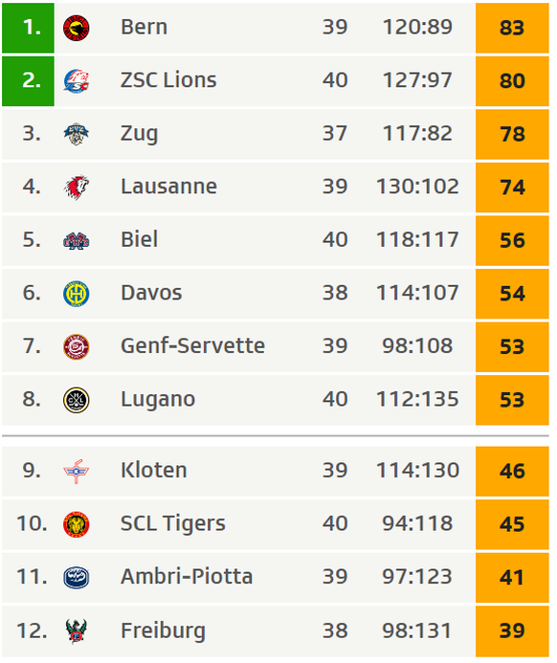Click the Genf-Servette round logo
Screen dimensions: 557x663
pyautogui.click(x=77, y=346)
